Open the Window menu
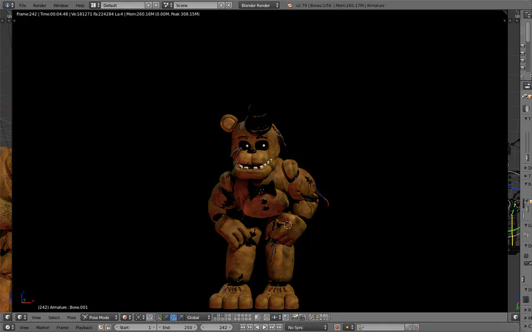Viewport: 532px width, 332px height. (x=61, y=5)
